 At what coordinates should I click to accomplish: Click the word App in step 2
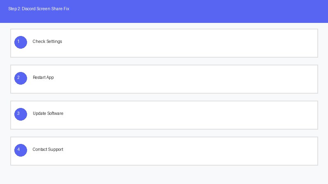[x=50, y=78]
